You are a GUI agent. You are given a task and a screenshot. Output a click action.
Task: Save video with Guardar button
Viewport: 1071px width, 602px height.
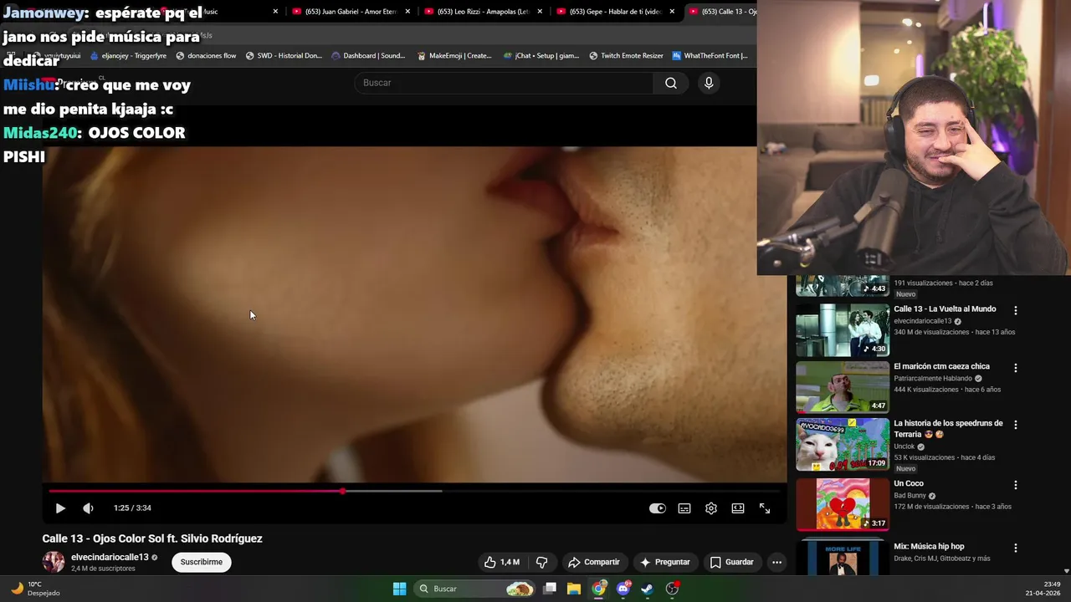731,562
